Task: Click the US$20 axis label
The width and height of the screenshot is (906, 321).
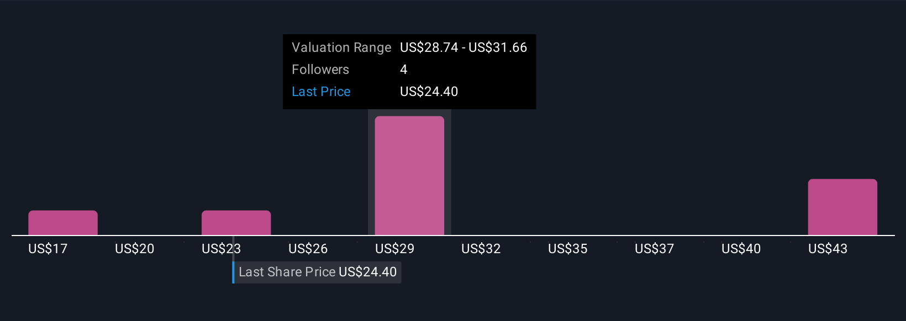Action: tap(134, 249)
